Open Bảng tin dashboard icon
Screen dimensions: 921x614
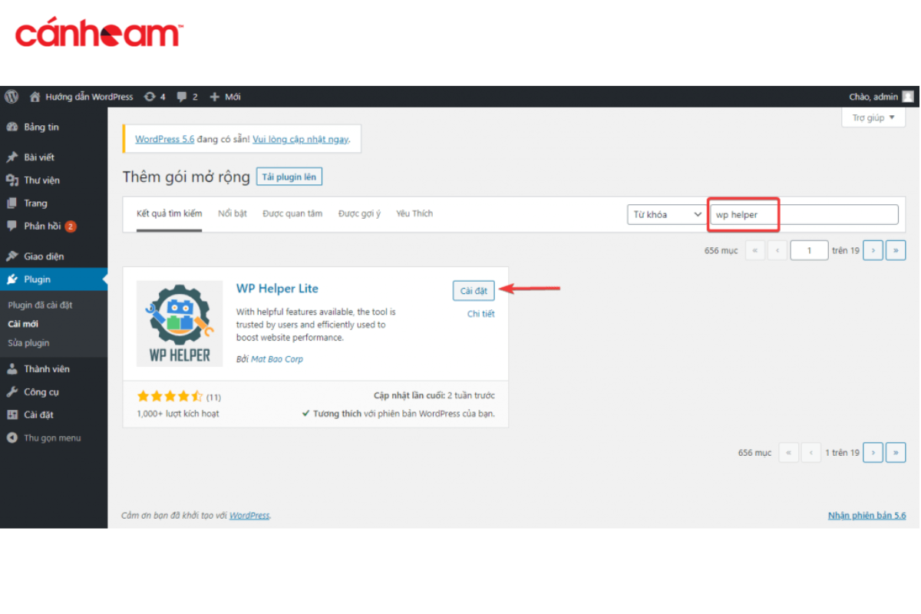tap(12, 127)
